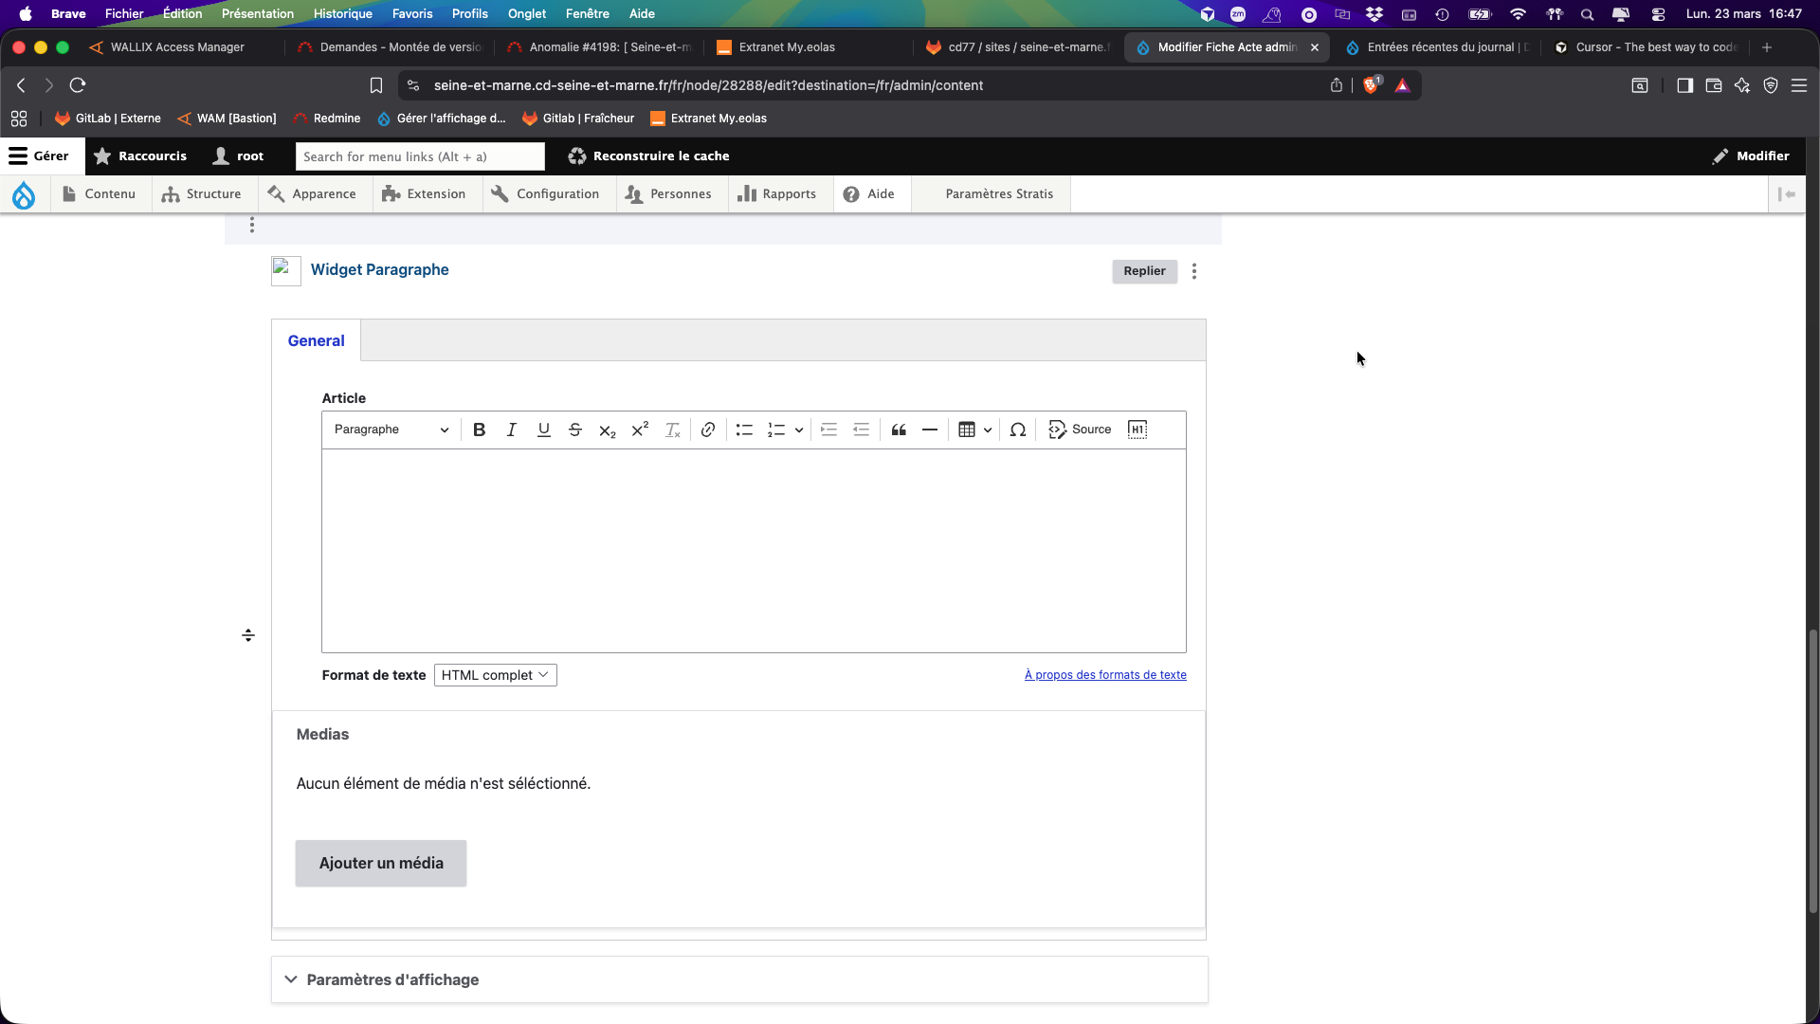Insert a bulleted list
This screenshot has width=1820, height=1024.
(x=744, y=430)
